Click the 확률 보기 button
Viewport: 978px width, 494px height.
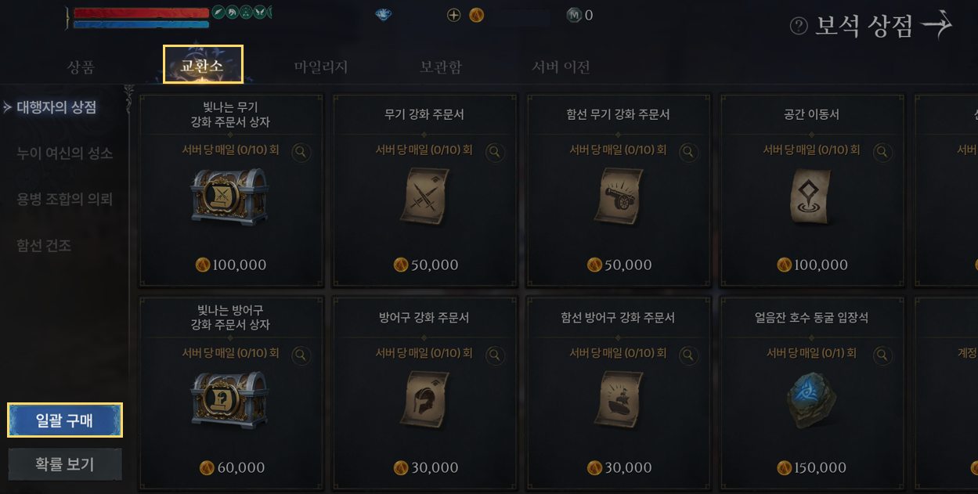(x=65, y=464)
